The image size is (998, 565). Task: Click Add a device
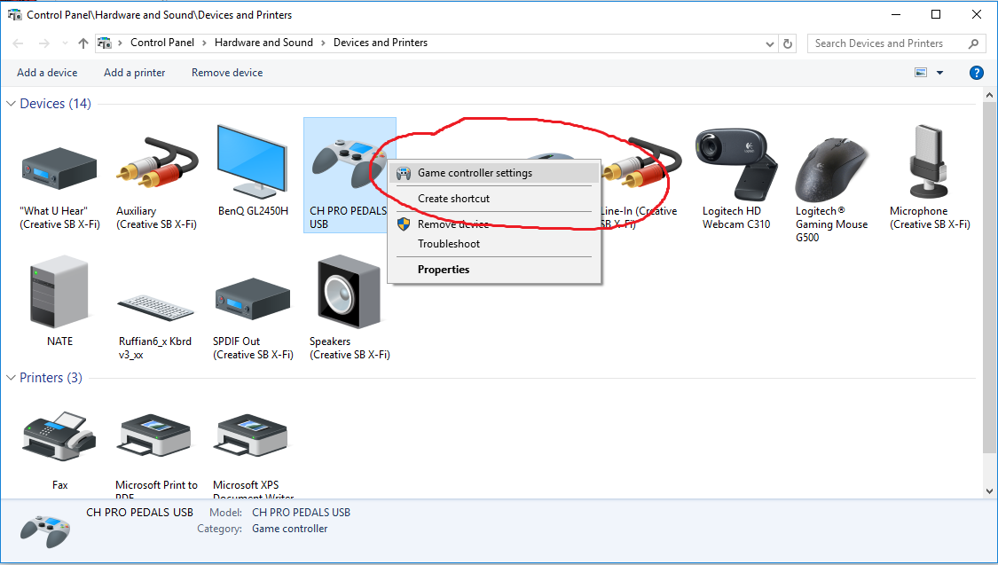tap(47, 73)
